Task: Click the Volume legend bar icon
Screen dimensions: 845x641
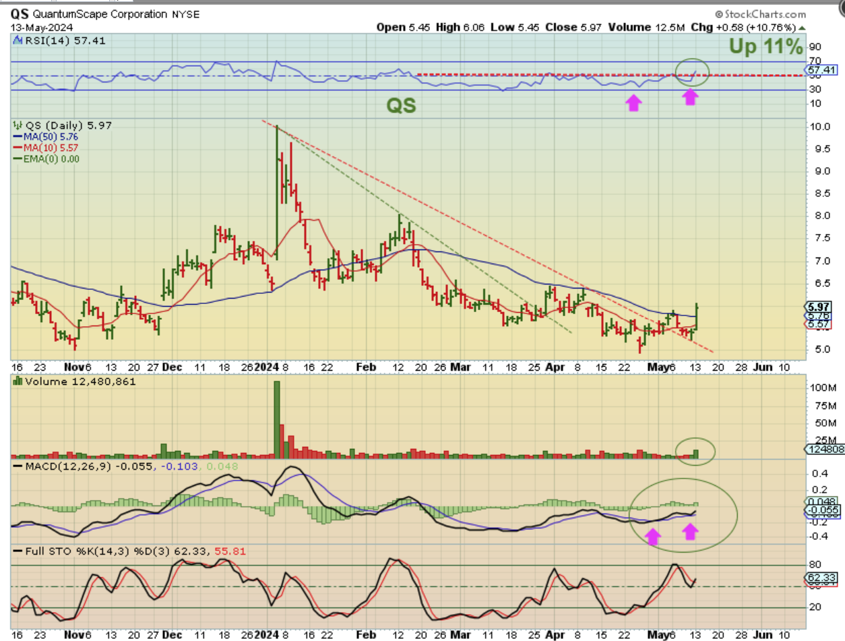Action: coord(16,381)
